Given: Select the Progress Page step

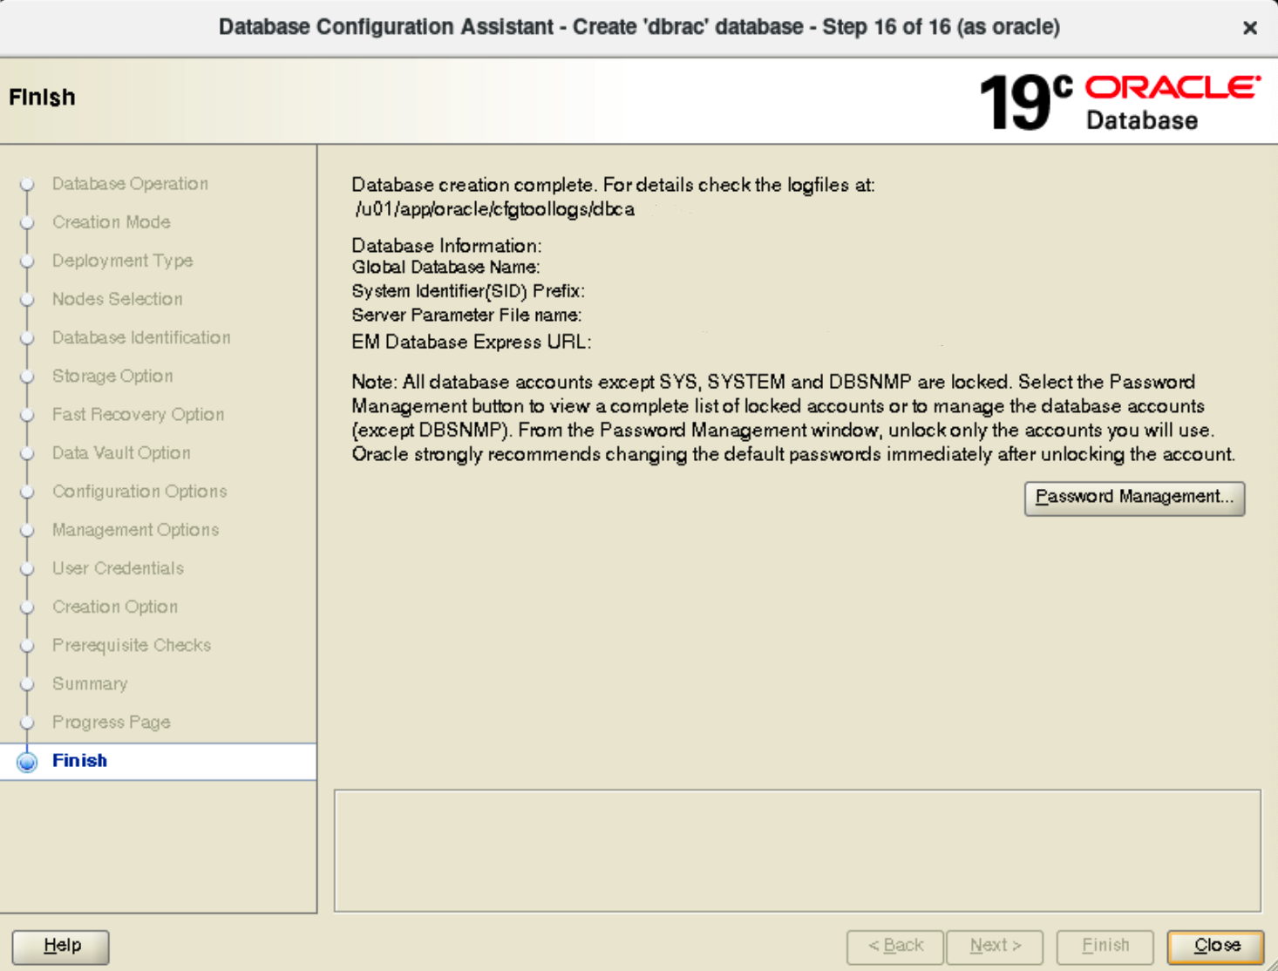Looking at the screenshot, I should coord(112,722).
